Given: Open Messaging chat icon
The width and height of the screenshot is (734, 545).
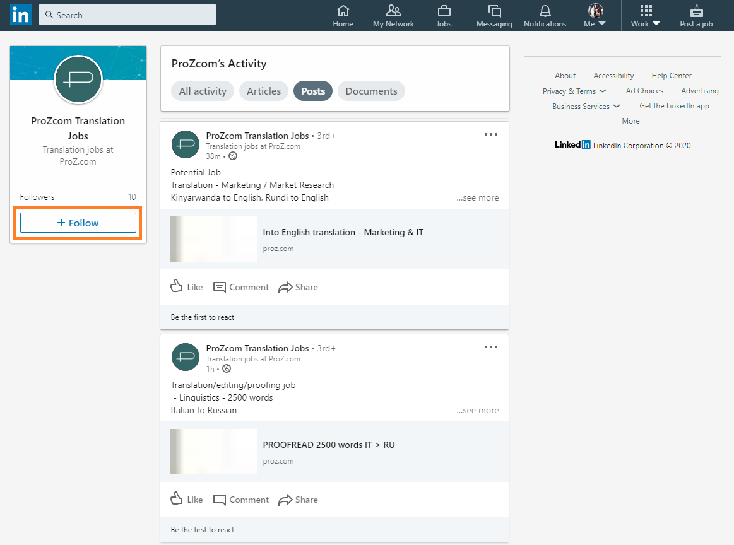Looking at the screenshot, I should coord(494,11).
